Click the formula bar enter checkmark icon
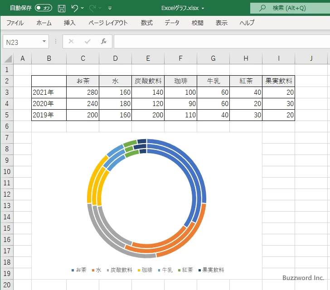 (x=87, y=41)
